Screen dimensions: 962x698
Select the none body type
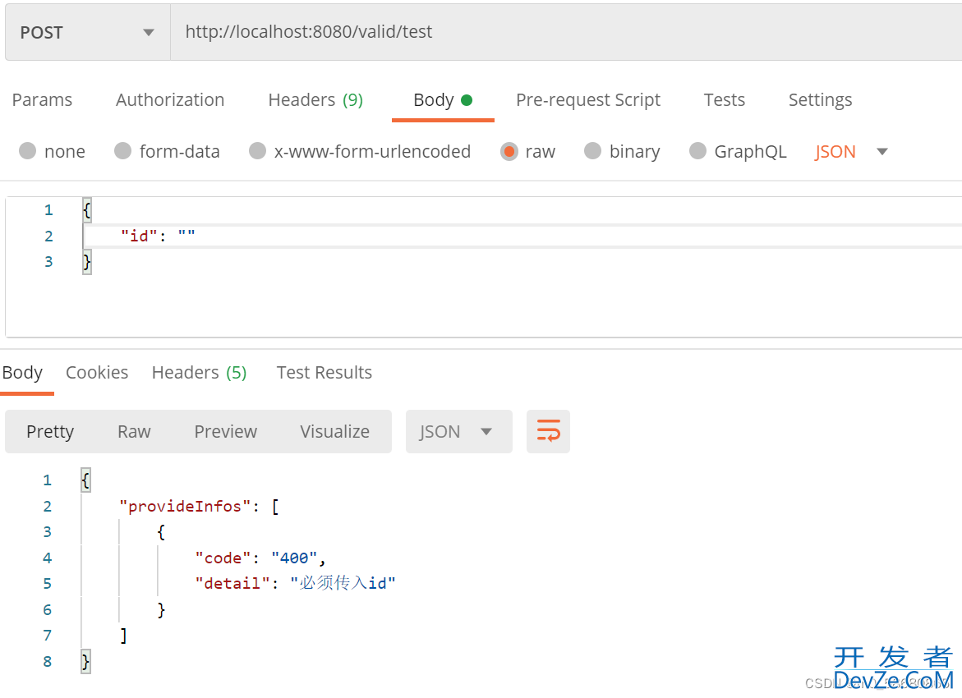pos(52,151)
